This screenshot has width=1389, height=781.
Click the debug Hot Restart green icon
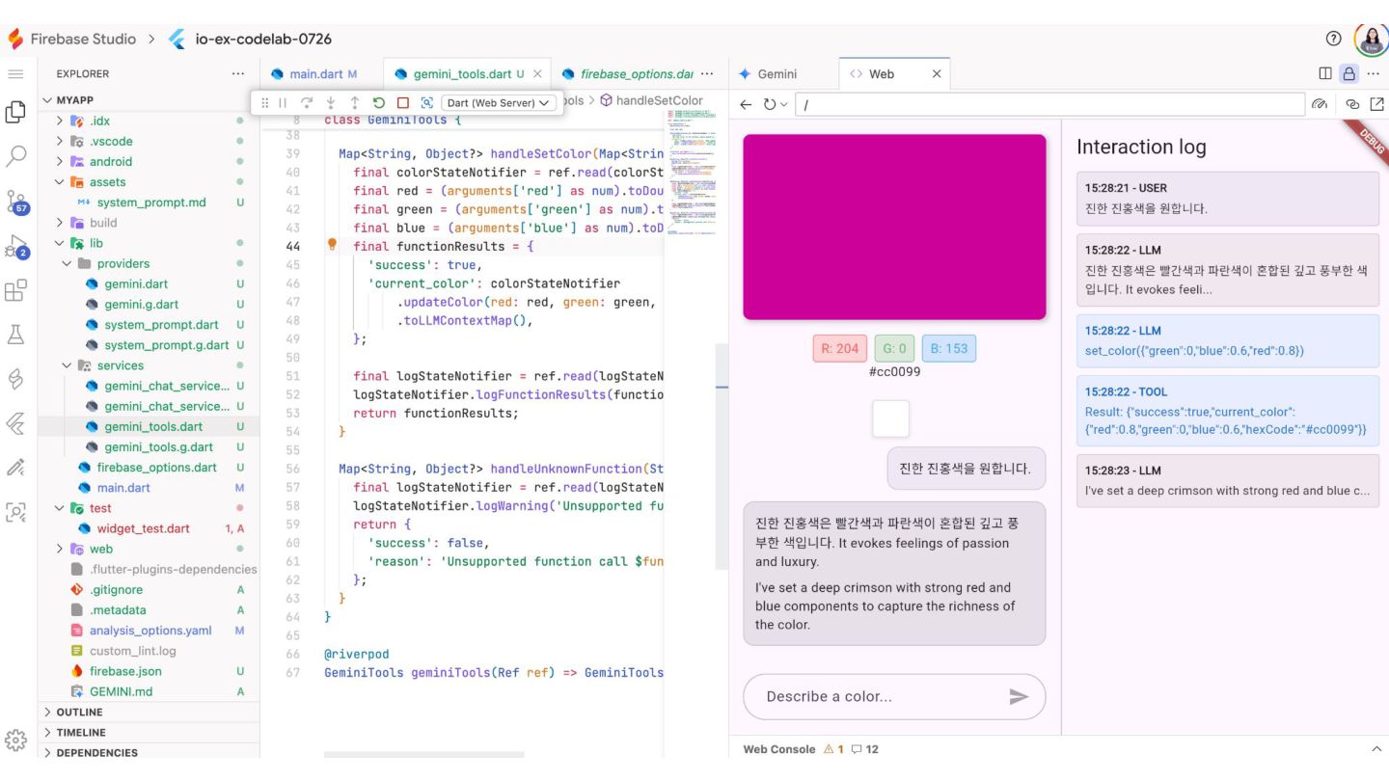[x=379, y=102]
